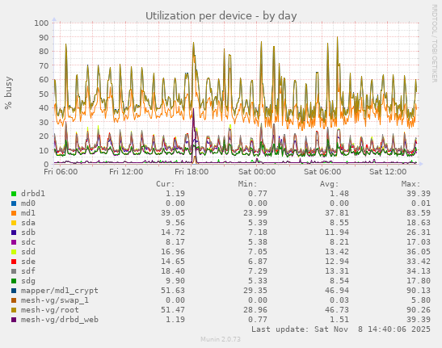
Task: Click the 'sdg' legend label
Action: (x=28, y=281)
